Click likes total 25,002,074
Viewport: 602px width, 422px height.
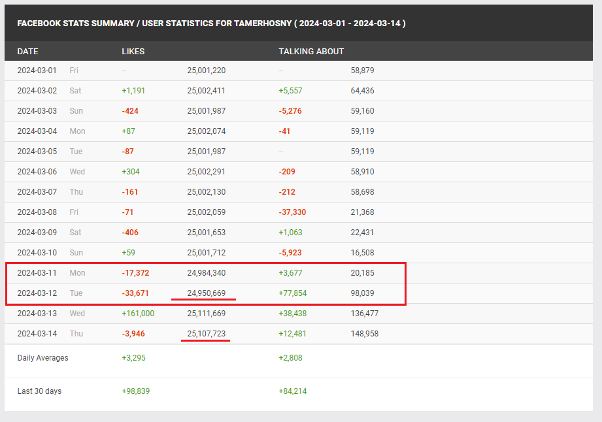[206, 131]
